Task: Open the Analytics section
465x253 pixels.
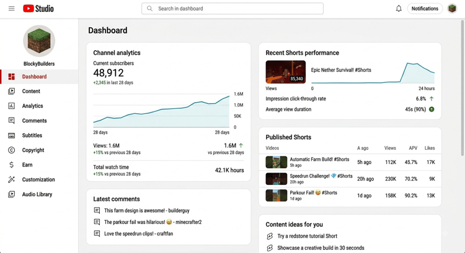Action: click(39, 106)
